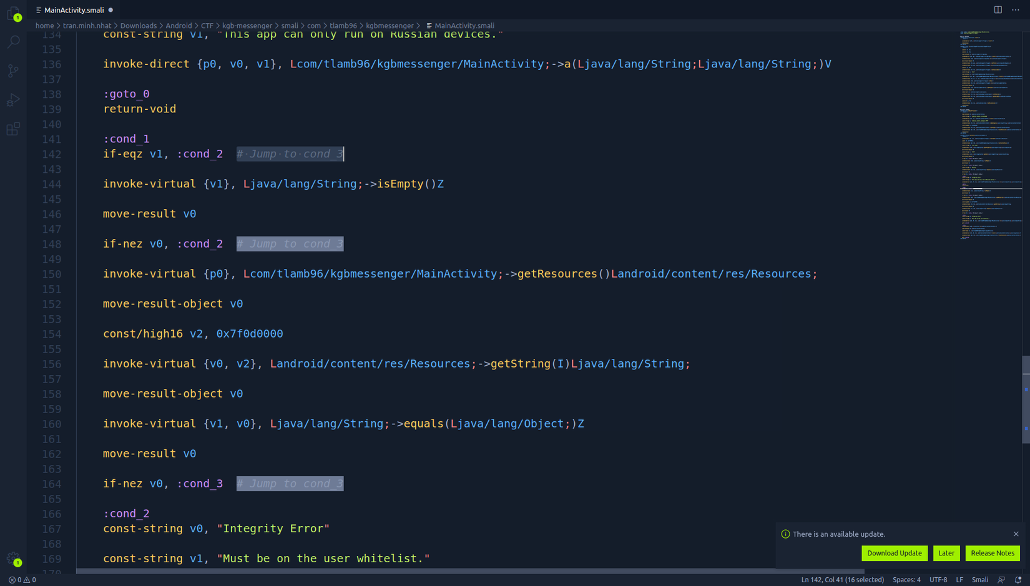
Task: Open the Search view in activity bar
Action: pos(13,42)
